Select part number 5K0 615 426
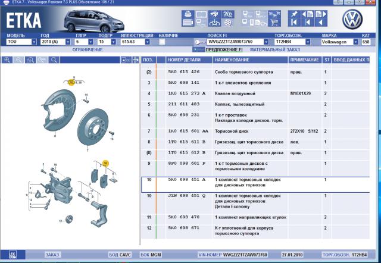This screenshot has width=381, height=263. 184,72
